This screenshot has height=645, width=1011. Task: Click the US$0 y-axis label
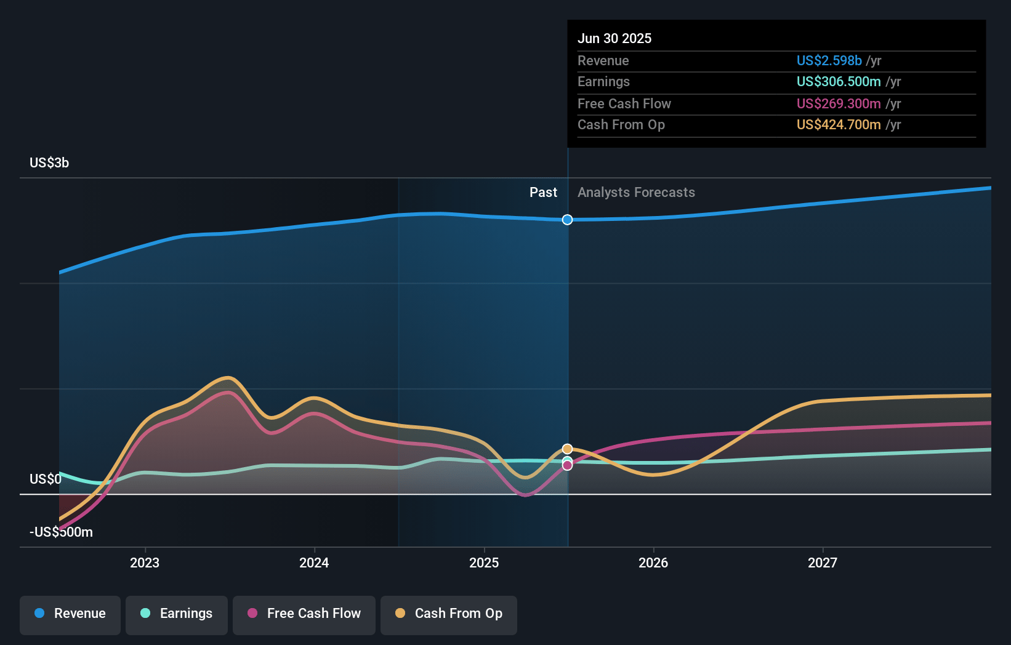[46, 479]
